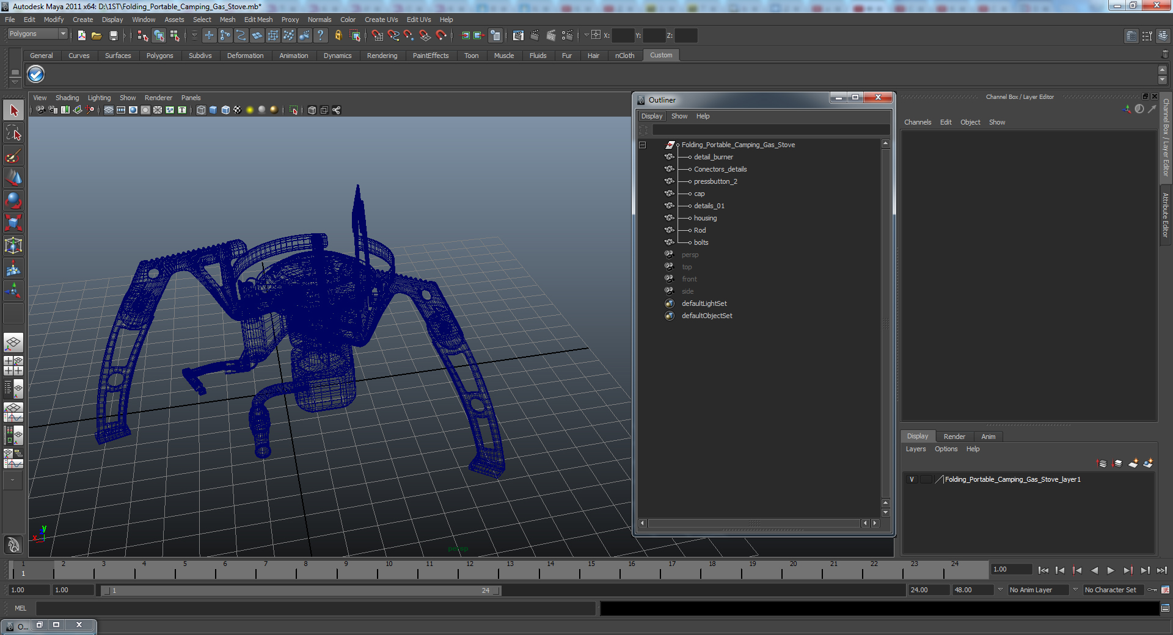Viewport: 1173px width, 635px height.
Task: Create new scene from status line
Action: tap(81, 35)
